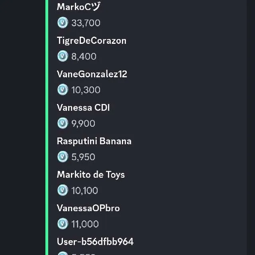Select the TigreDeCorazon name
This screenshot has width=255, height=255.
pyautogui.click(x=92, y=41)
